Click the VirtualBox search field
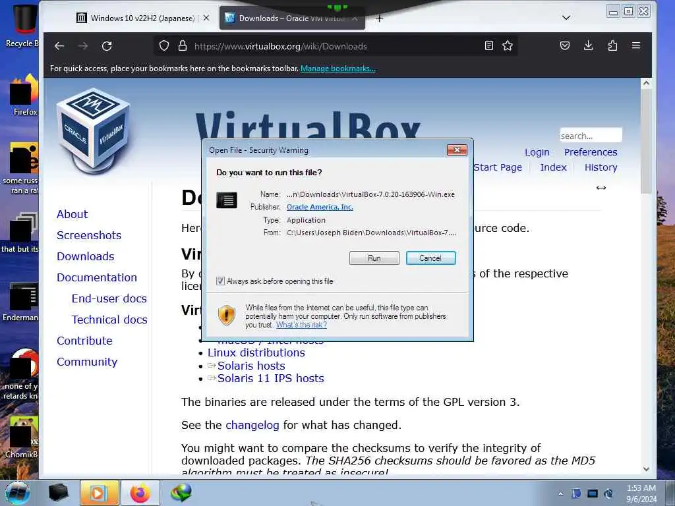This screenshot has height=506, width=675. (591, 136)
